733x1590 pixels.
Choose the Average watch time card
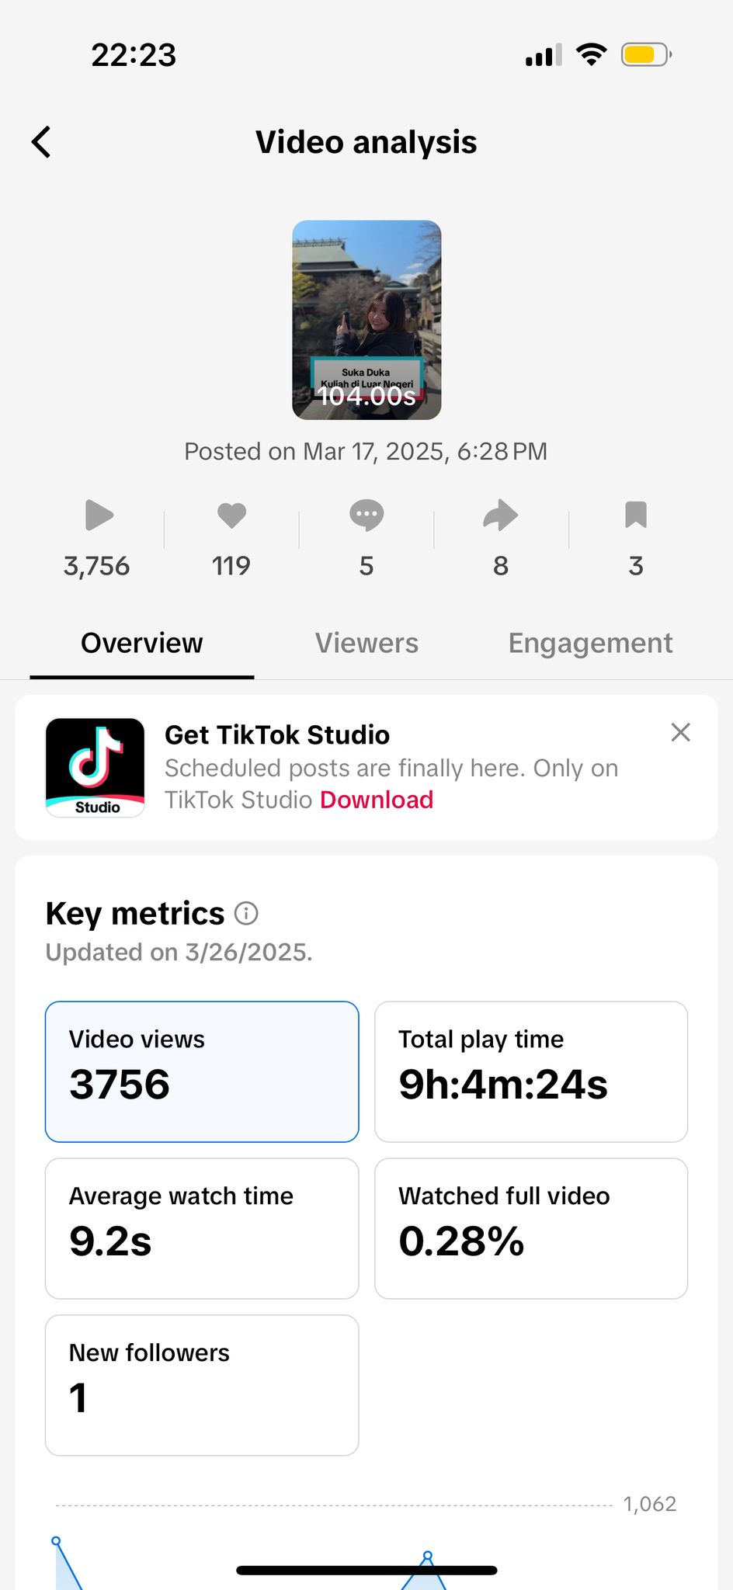[202, 1228]
